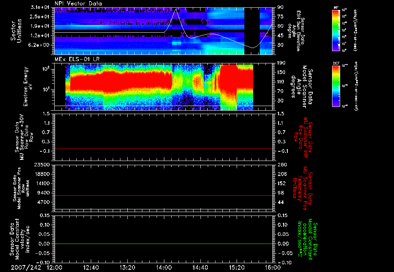This screenshot has height=272, width=394.
Task: Click the red line in scanner position panel
Action: point(164,195)
